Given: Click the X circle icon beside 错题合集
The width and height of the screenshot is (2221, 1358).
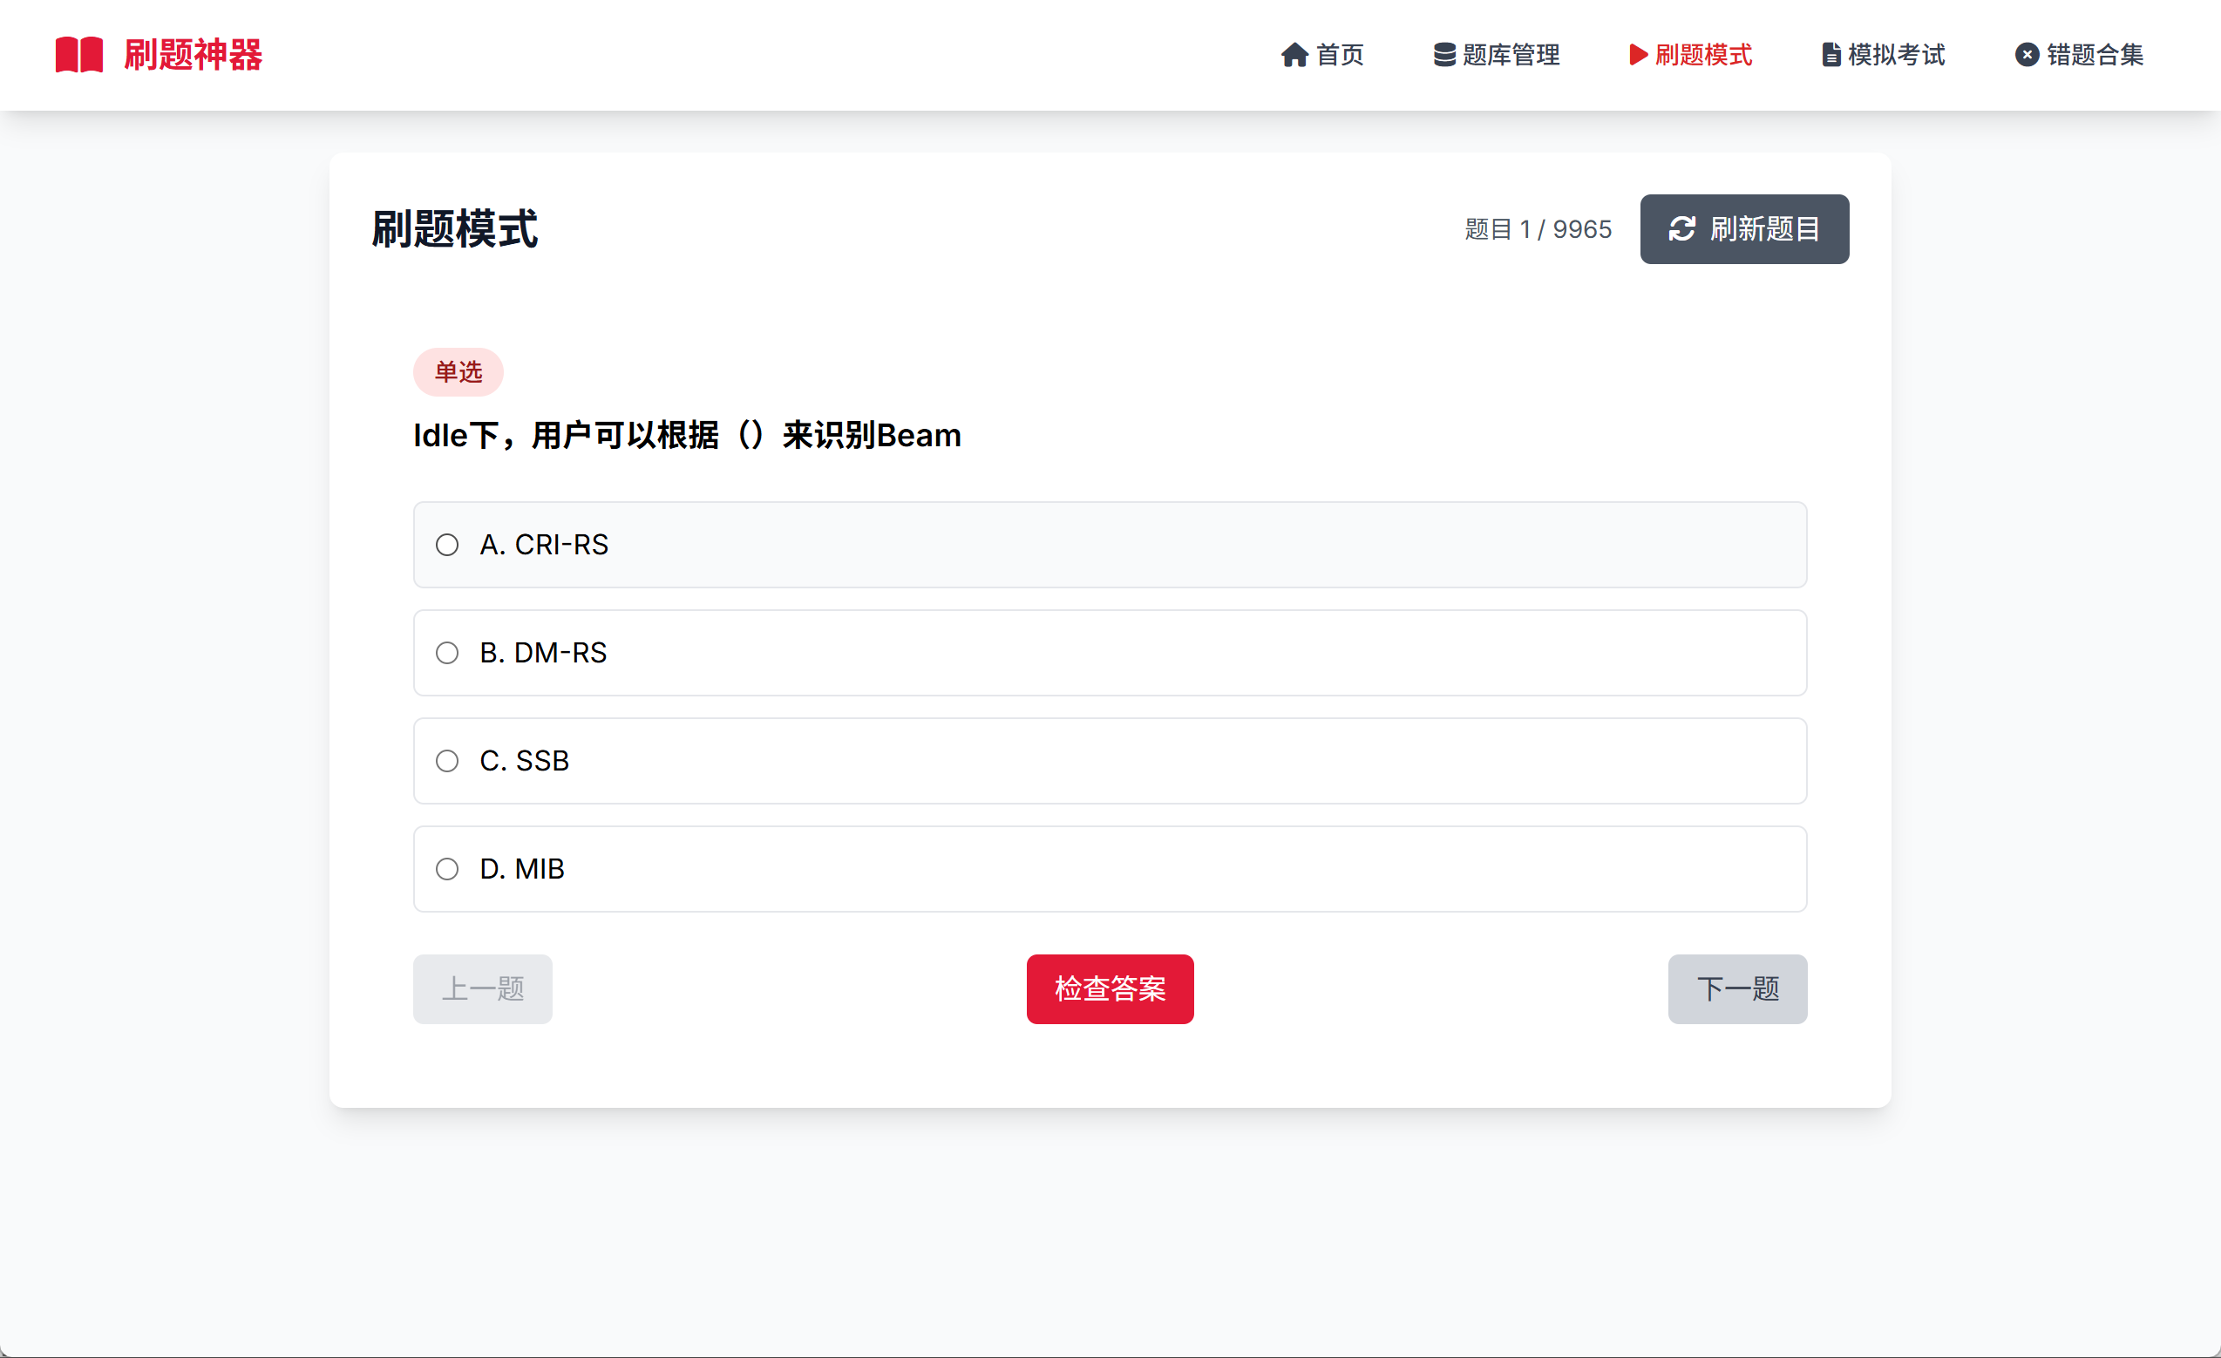Looking at the screenshot, I should point(2027,55).
